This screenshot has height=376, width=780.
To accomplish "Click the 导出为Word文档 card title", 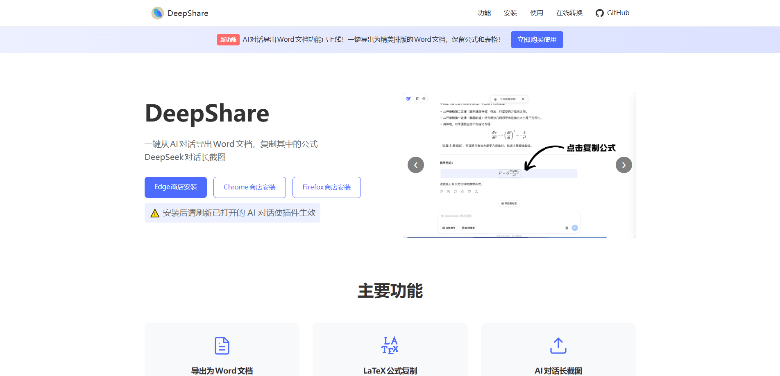I will pos(222,371).
